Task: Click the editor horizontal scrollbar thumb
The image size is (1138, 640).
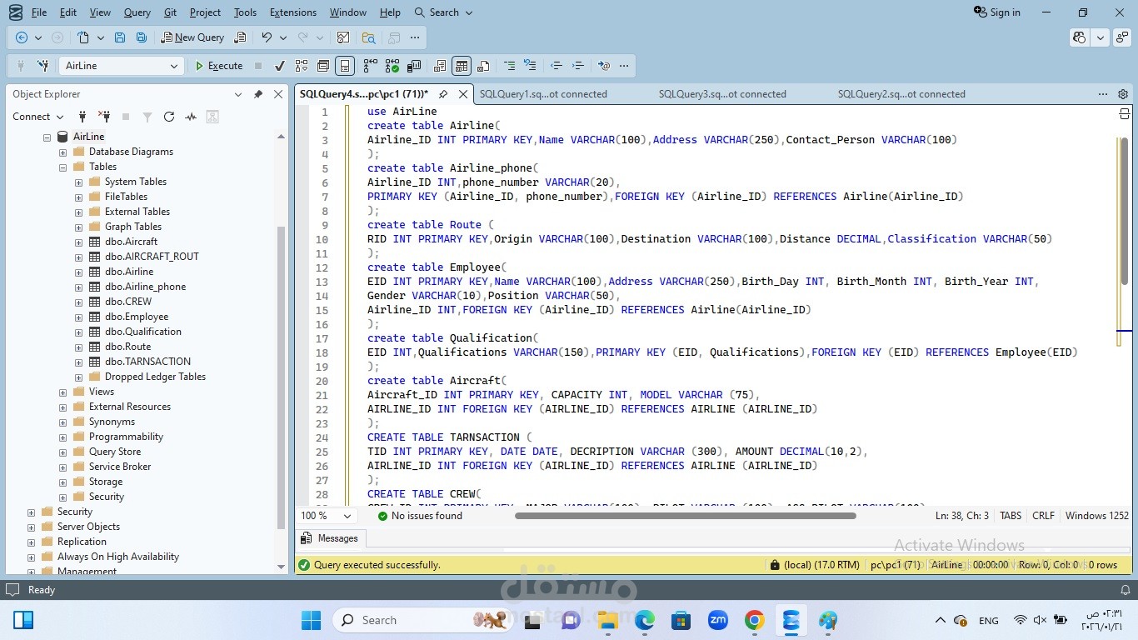Action: pos(685,516)
